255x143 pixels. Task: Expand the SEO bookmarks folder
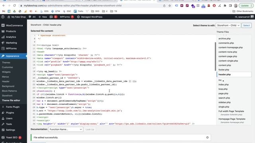click(95, 11)
